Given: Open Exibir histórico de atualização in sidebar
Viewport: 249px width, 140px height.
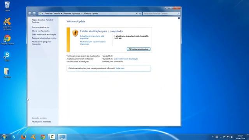Looking at the screenshot, I should (44, 35).
